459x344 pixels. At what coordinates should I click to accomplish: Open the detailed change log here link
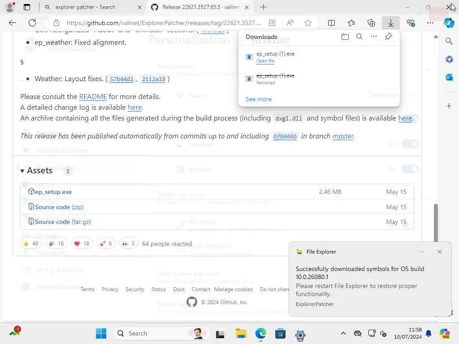point(134,107)
